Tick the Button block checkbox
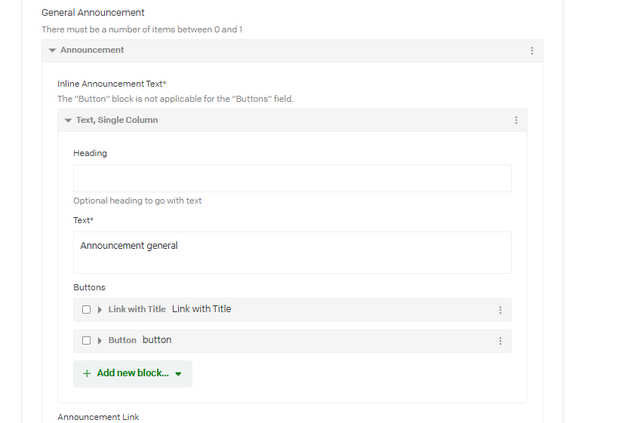 tap(87, 341)
